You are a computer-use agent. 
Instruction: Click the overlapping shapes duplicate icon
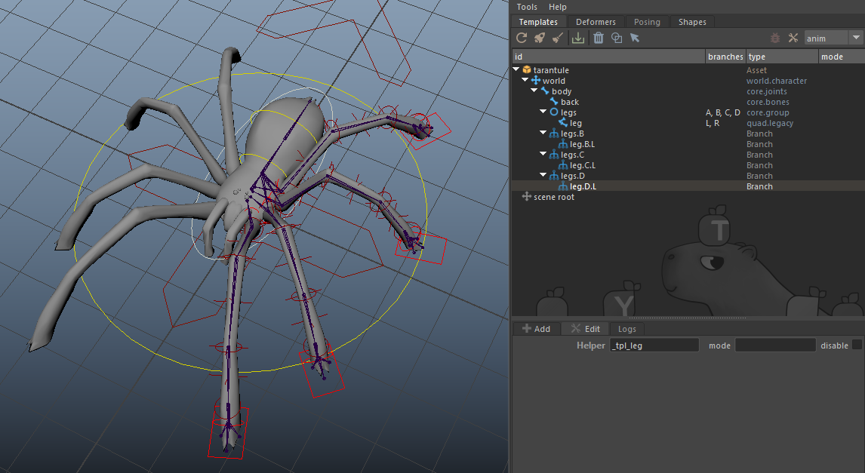[x=617, y=38]
